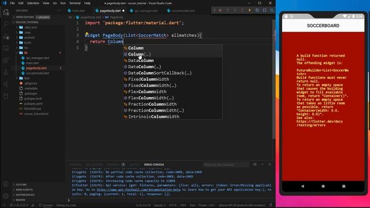Open the Terminal menu
This screenshot has width=370, height=208.
click(75, 3)
